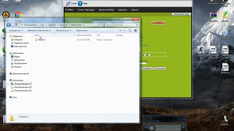Image resolution: width=234 pixels, height=131 pixels.
Task: Click Roaming in the breadcrumb path
Action: (63, 25)
